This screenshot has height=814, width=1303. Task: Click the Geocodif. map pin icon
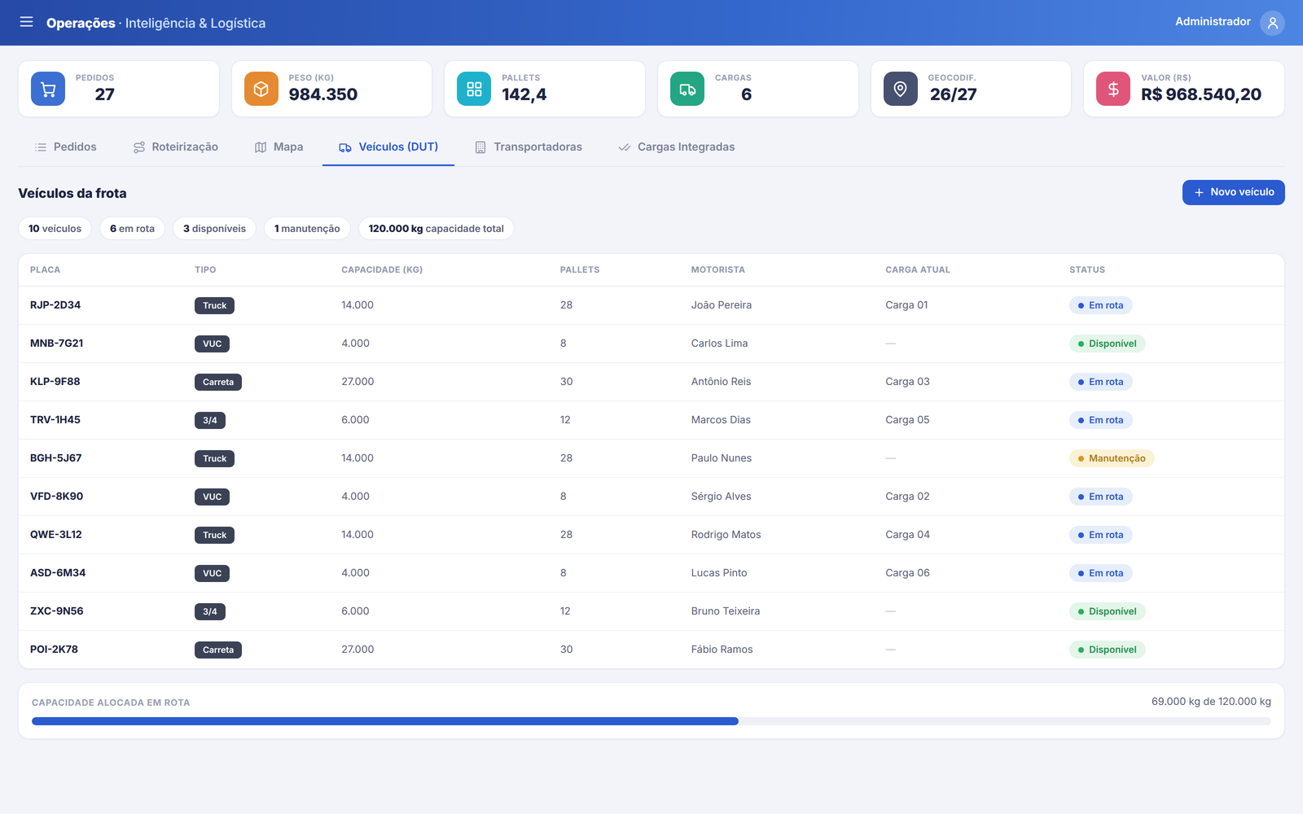click(900, 89)
